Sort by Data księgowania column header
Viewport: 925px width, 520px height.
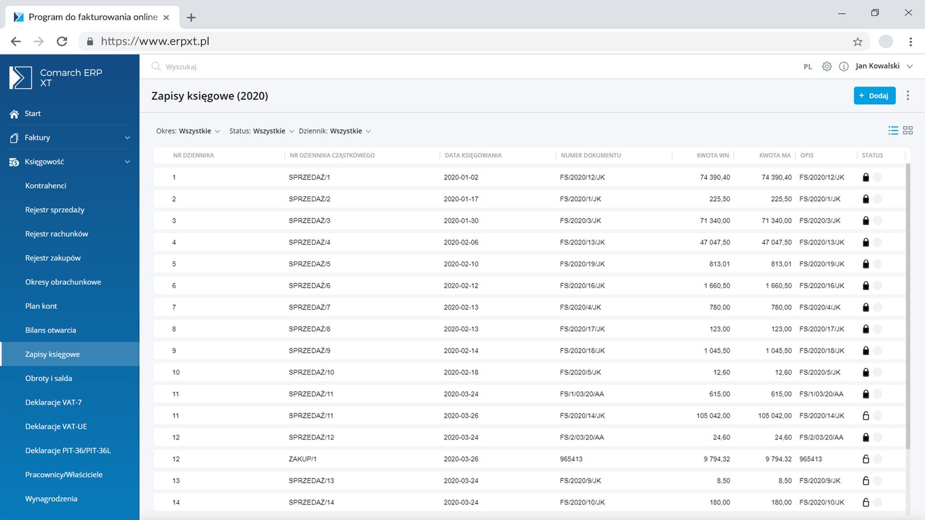pos(473,155)
